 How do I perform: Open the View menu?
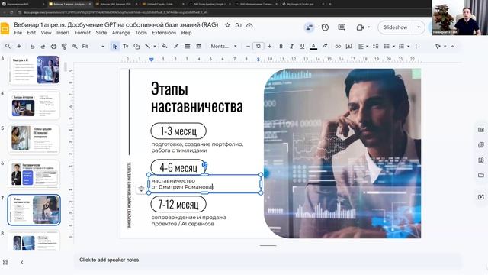46,33
